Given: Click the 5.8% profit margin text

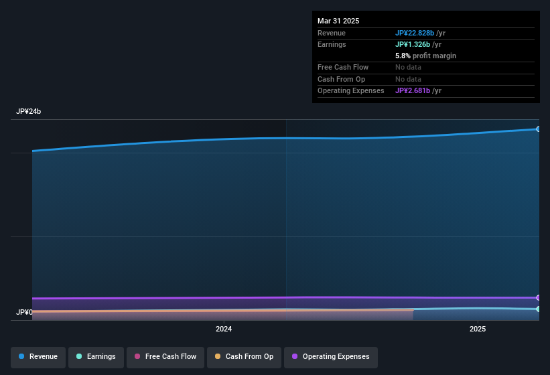Looking at the screenshot, I should (426, 56).
